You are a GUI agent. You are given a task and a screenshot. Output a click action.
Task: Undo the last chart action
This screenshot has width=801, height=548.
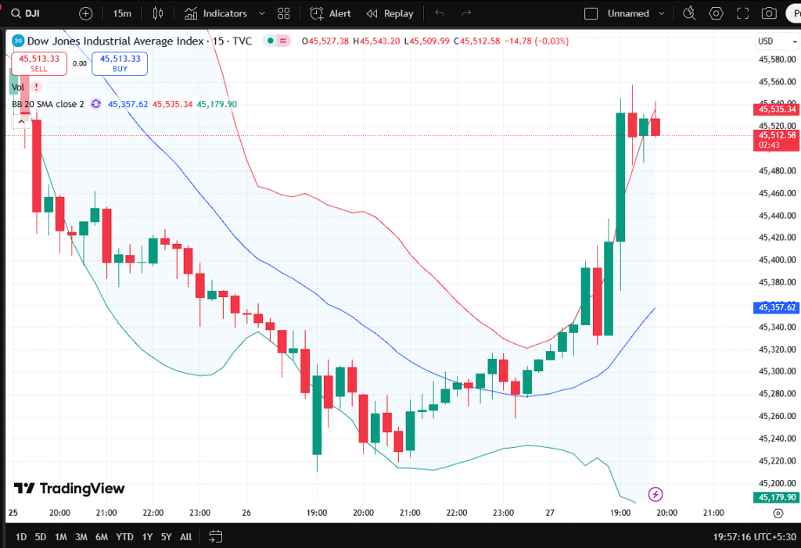tap(440, 14)
